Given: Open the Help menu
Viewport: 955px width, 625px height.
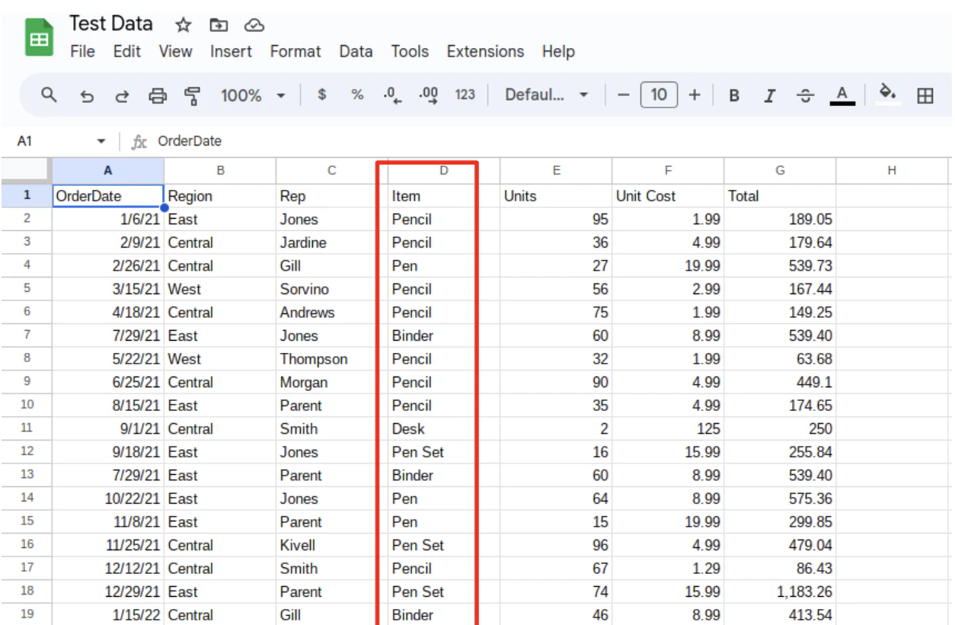Looking at the screenshot, I should [x=558, y=52].
